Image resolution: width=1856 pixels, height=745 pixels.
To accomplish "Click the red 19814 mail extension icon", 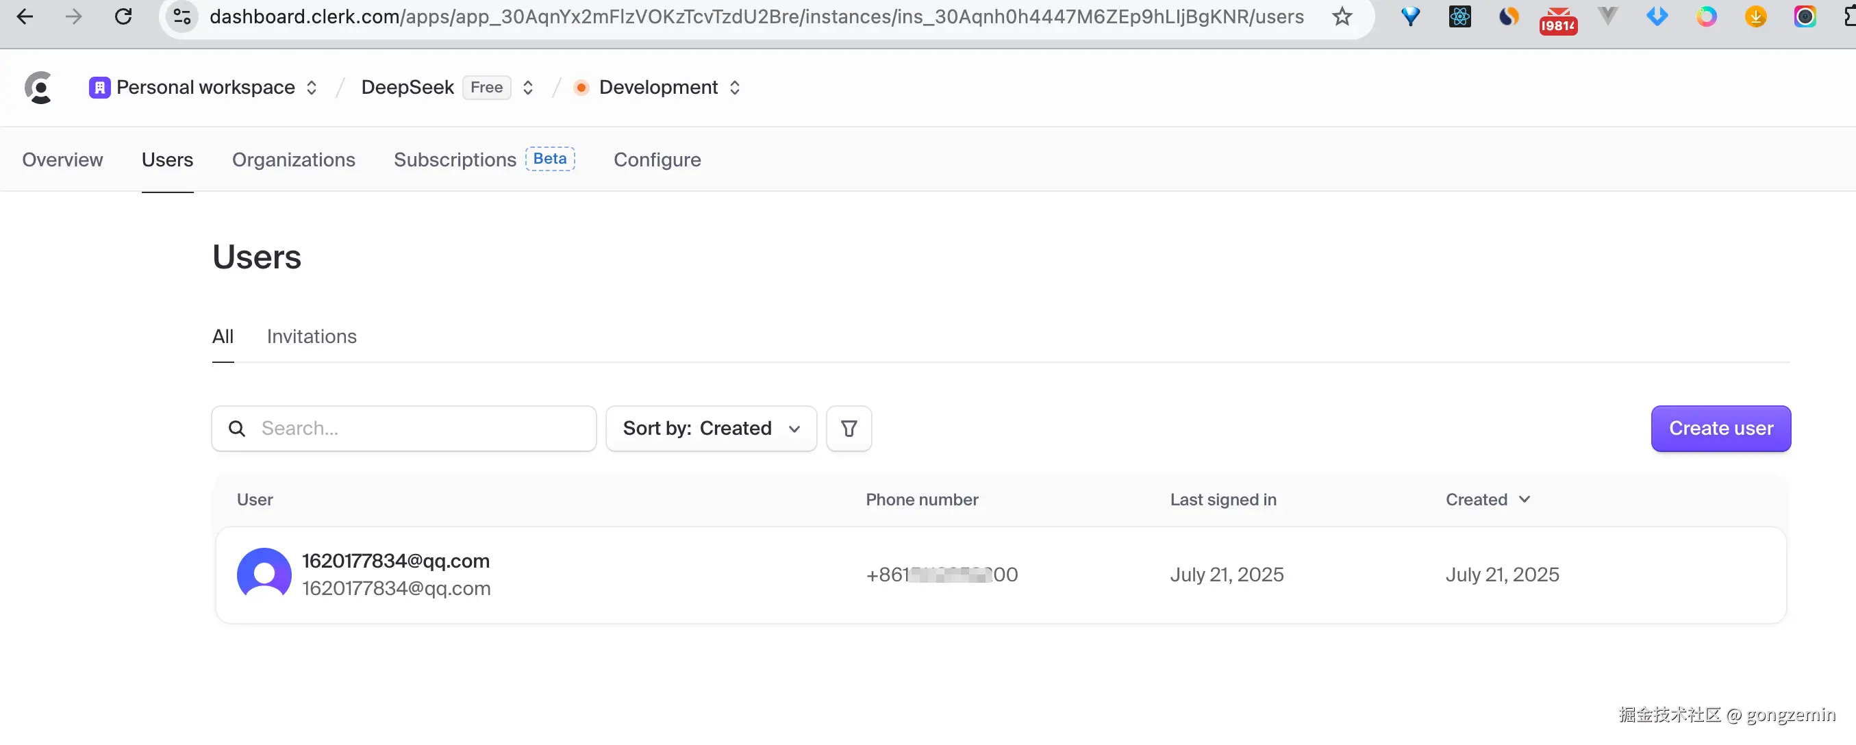I will 1557,19.
